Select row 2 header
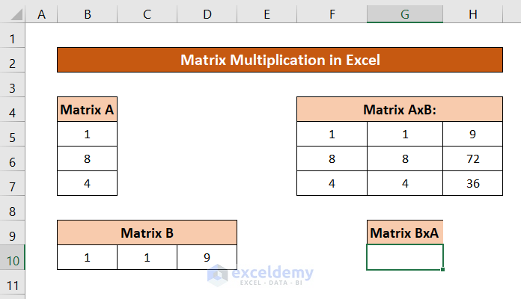521x299 pixels. coord(13,61)
